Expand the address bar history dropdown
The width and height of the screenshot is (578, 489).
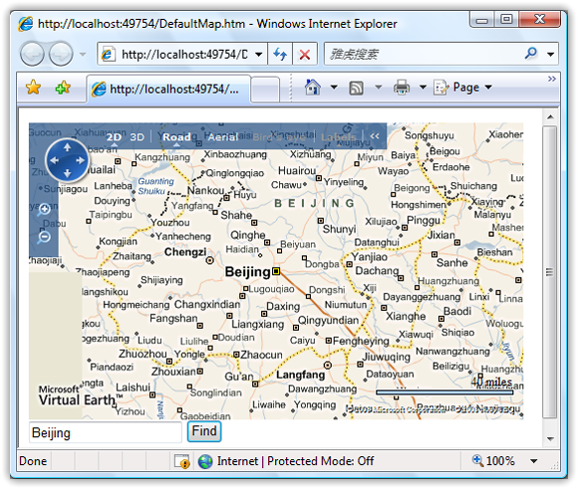click(x=259, y=55)
